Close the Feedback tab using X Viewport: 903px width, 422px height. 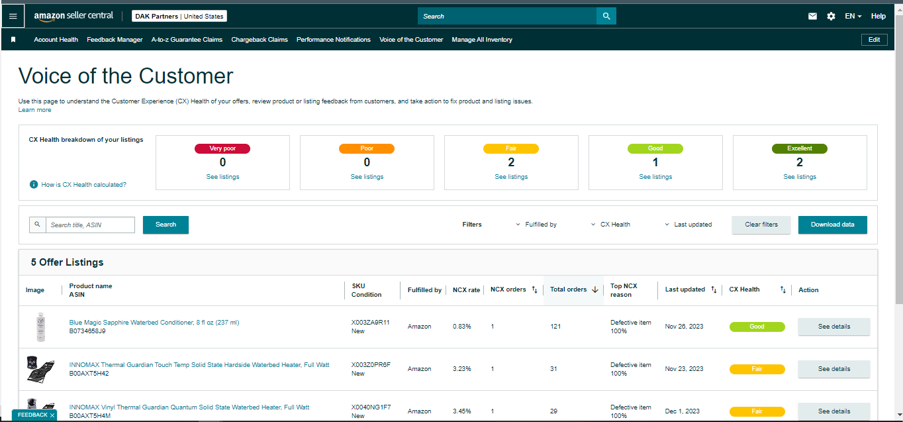[52, 415]
